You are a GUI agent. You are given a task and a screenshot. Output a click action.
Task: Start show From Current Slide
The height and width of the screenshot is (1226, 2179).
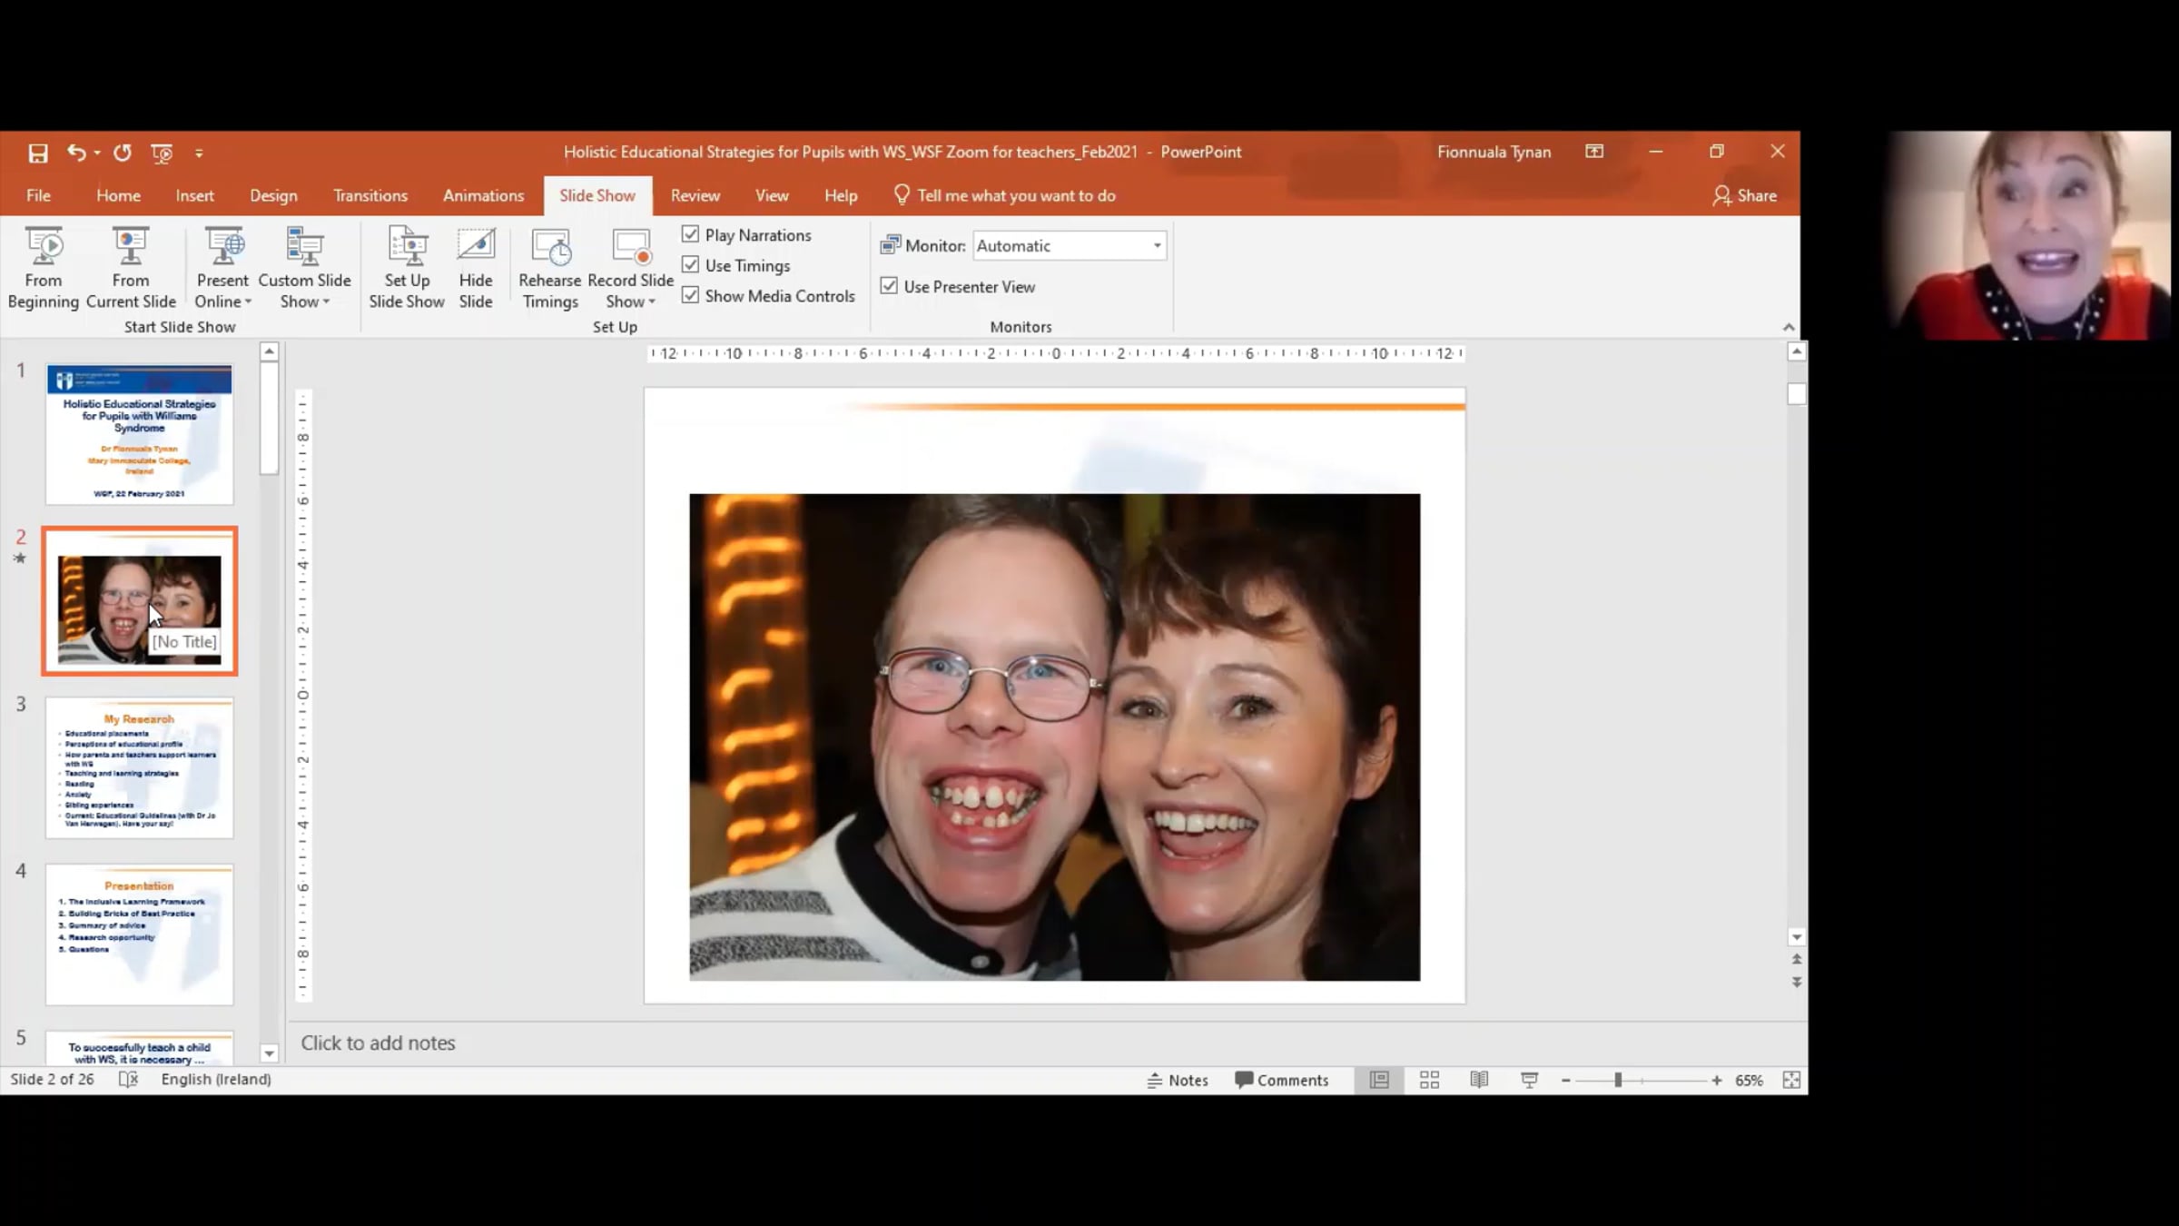click(131, 268)
